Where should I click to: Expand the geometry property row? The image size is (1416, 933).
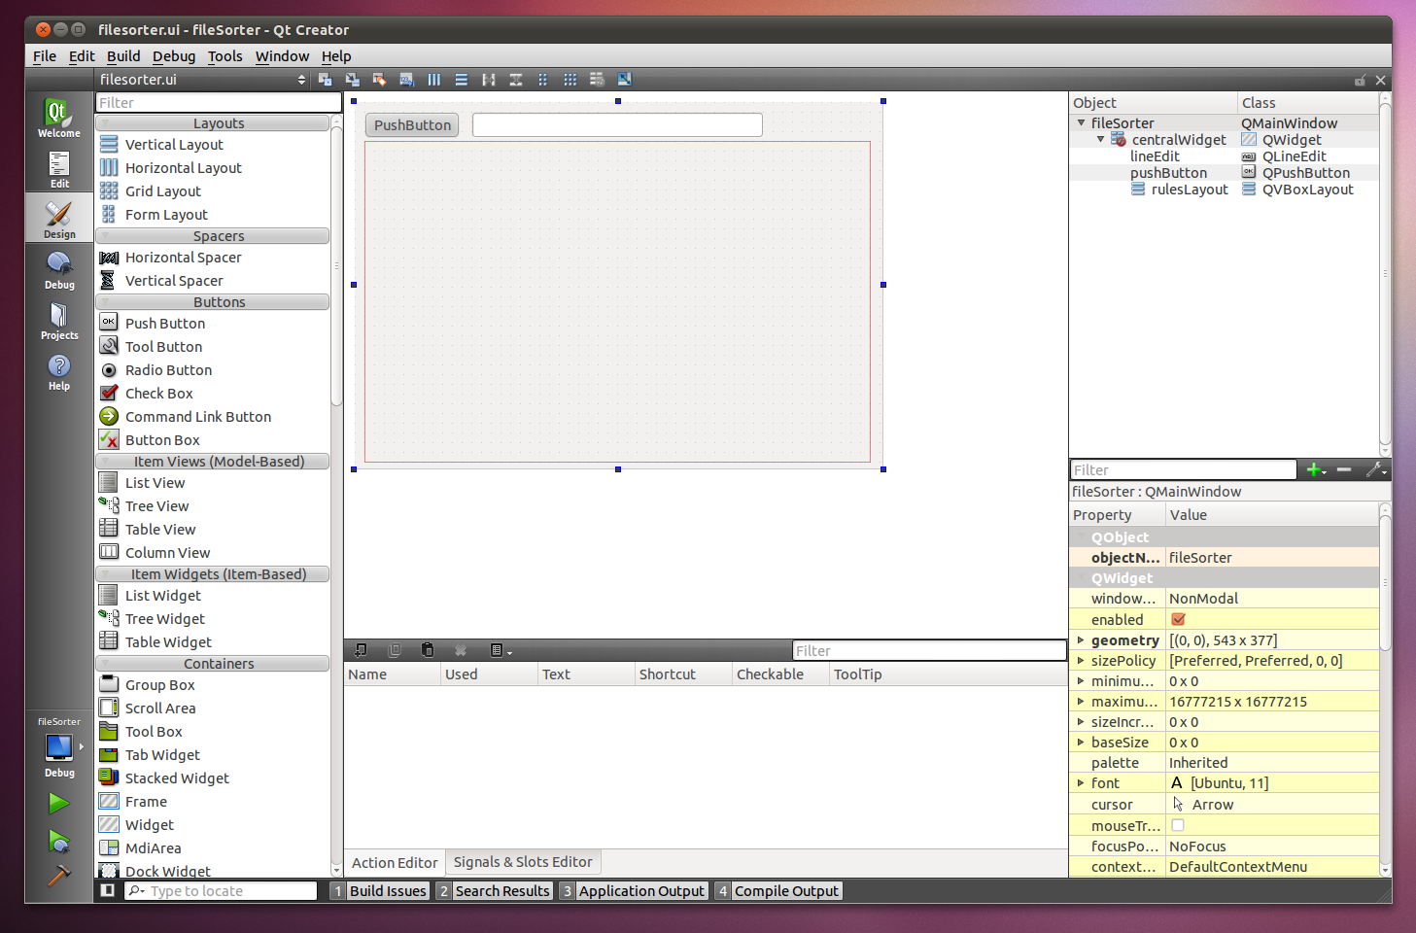click(x=1080, y=640)
